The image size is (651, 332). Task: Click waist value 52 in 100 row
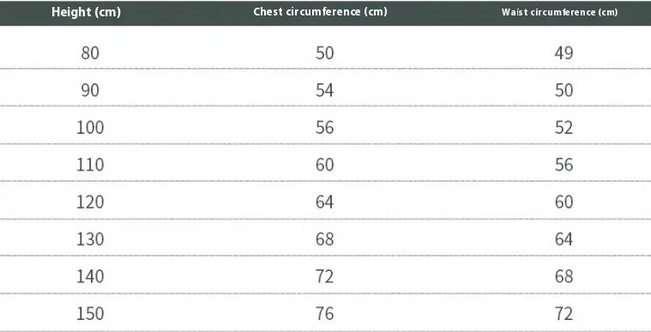[x=564, y=127]
